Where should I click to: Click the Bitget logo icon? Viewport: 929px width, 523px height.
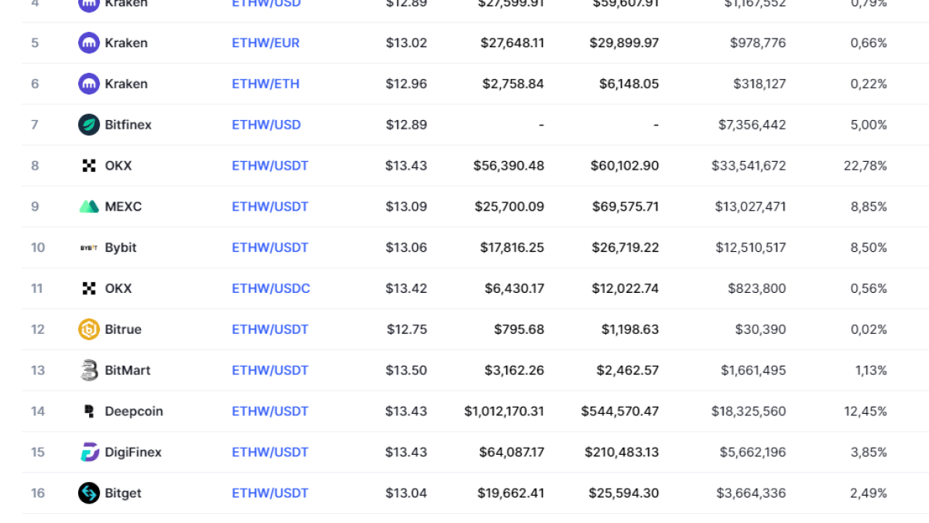[x=89, y=493]
